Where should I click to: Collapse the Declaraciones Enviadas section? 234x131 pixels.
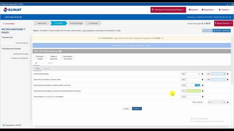[x=11, y=49]
